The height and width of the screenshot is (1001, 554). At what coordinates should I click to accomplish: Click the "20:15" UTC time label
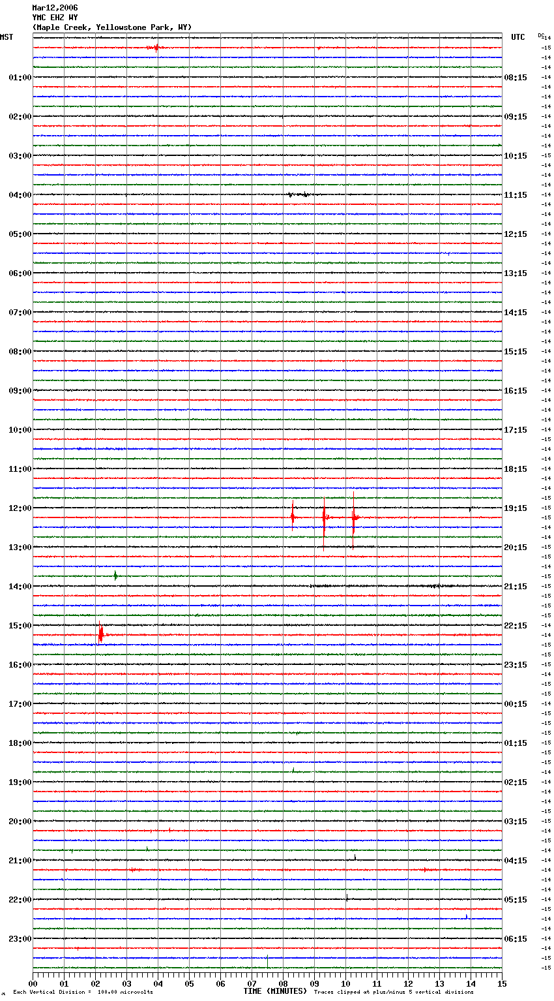[x=516, y=547]
